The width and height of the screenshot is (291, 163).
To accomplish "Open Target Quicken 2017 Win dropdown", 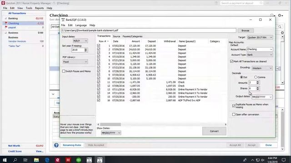I will (260, 37).
